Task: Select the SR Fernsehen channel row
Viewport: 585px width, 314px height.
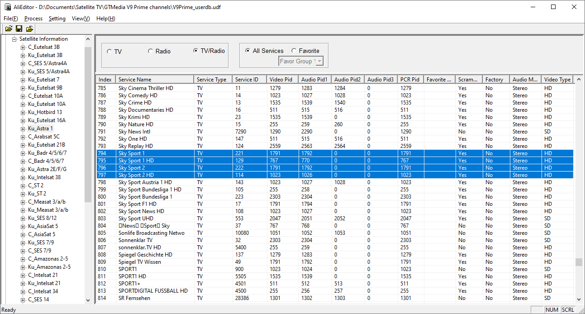Action: click(x=335, y=298)
